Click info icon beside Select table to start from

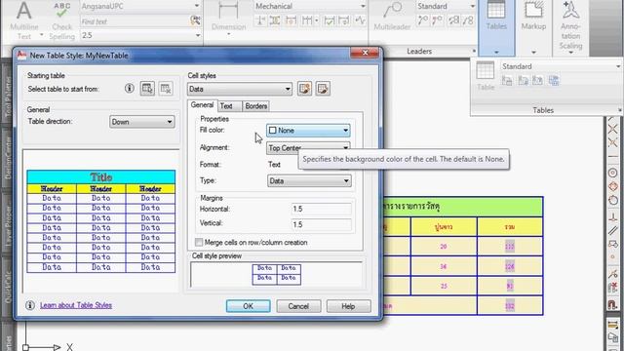[129, 89]
